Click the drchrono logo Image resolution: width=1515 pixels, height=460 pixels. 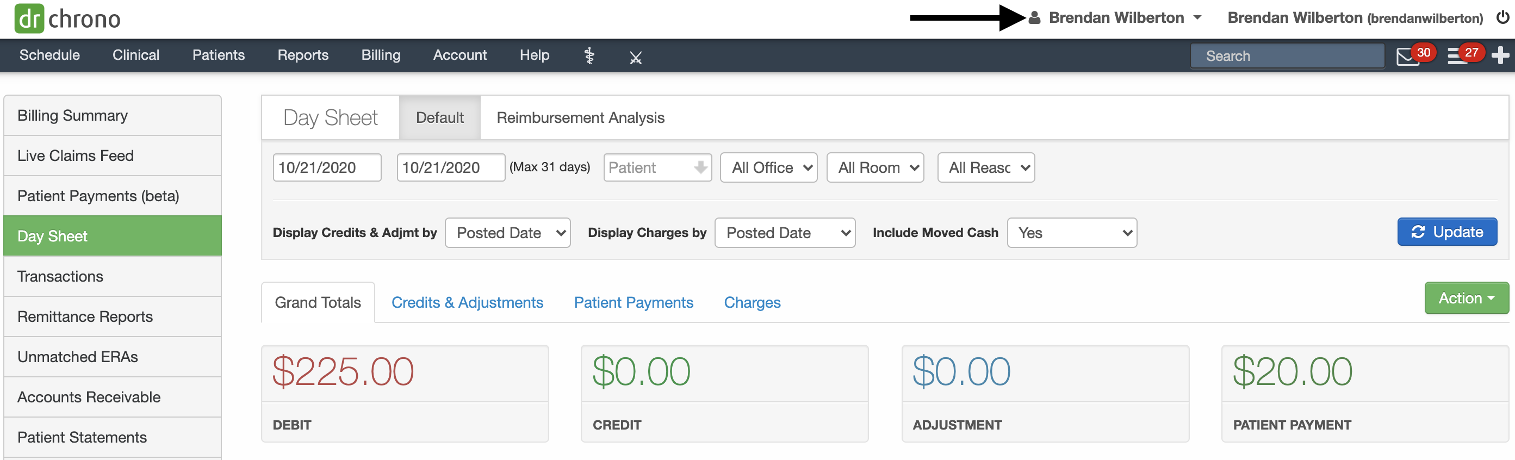click(x=67, y=18)
